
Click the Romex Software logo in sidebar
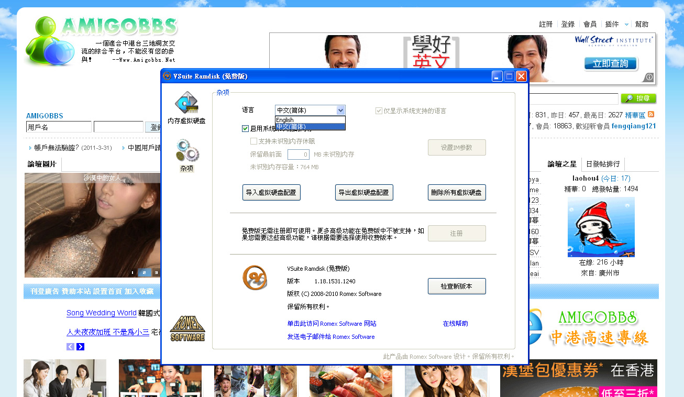(x=187, y=328)
